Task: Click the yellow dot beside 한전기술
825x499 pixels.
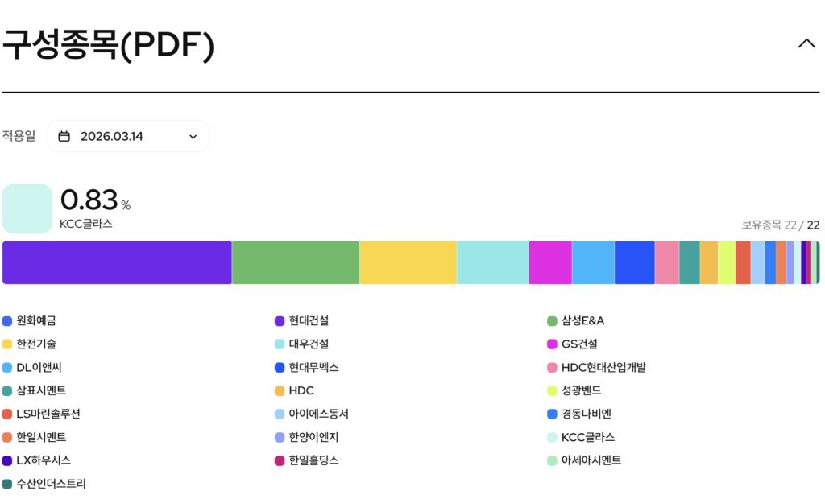Action: click(7, 344)
